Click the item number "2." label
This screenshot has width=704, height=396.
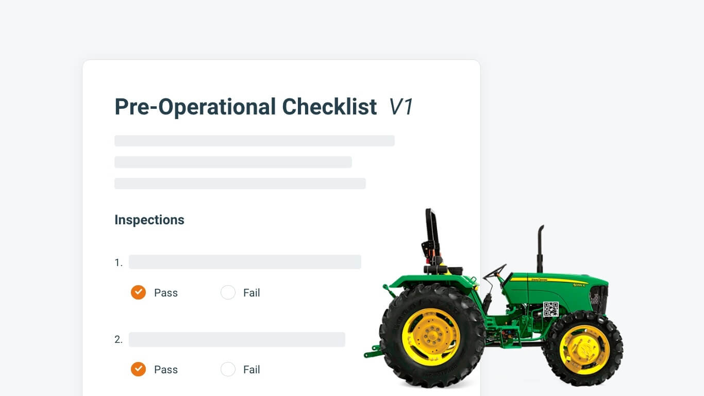tap(119, 339)
